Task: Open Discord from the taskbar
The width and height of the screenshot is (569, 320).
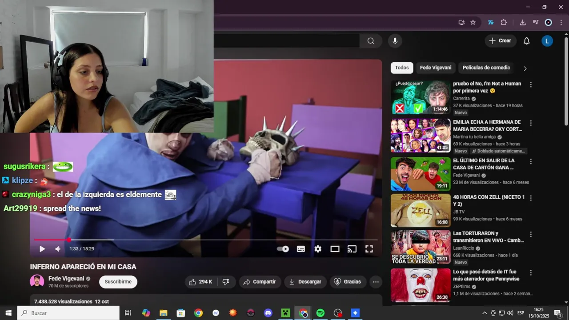Action: [x=268, y=313]
